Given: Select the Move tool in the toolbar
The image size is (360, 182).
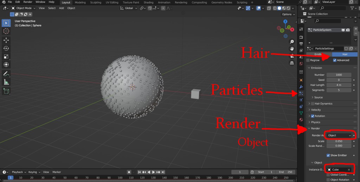Looking at the screenshot, I should point(6,40).
